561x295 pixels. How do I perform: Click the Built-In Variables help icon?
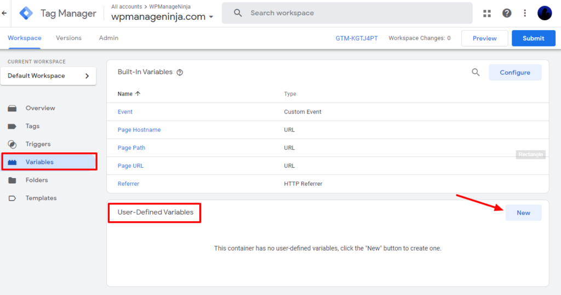[180, 73]
